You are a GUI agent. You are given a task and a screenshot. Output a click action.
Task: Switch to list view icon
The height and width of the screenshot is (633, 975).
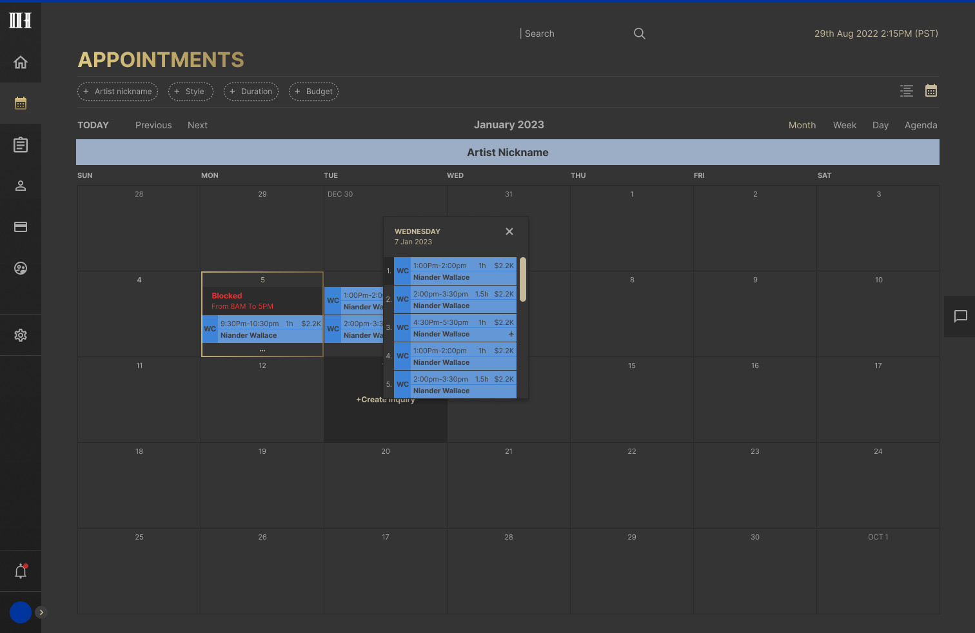907,91
